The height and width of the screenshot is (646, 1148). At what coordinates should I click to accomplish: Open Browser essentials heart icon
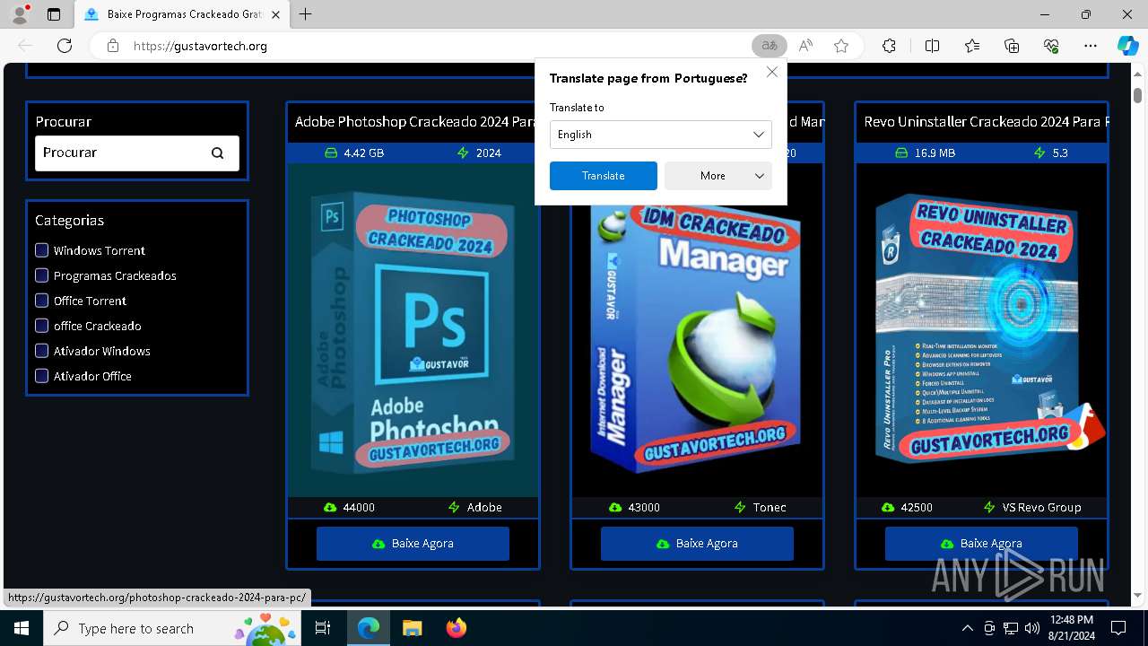pos(1051,46)
